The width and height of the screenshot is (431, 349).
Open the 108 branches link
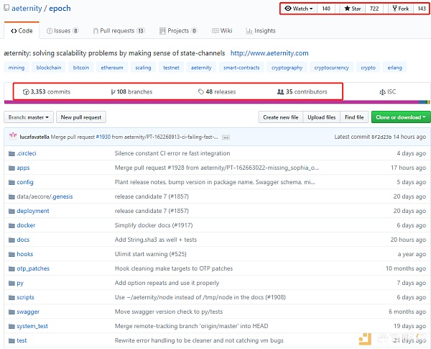pyautogui.click(x=131, y=91)
